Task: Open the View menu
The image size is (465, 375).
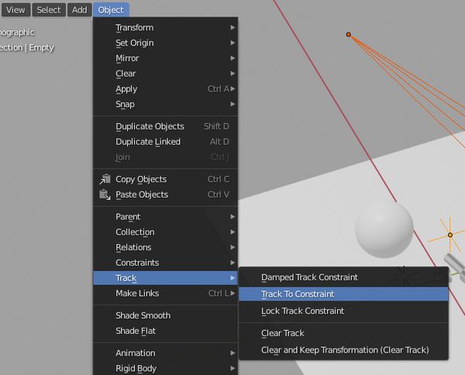Action: click(15, 10)
